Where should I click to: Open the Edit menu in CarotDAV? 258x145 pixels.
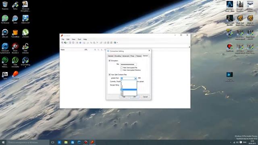(68, 39)
